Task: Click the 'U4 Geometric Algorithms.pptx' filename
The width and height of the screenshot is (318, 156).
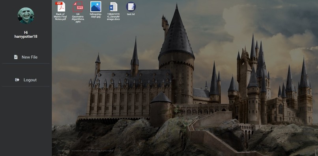Action: pyautogui.click(x=78, y=18)
